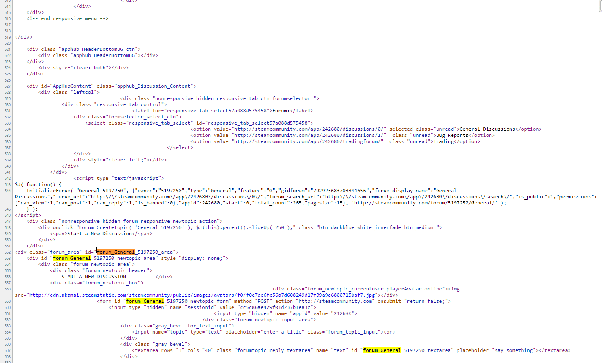The image size is (602, 363).
Task: Click the highlighted "forum_General" in the textarea id, line 567
Action: (x=382, y=350)
